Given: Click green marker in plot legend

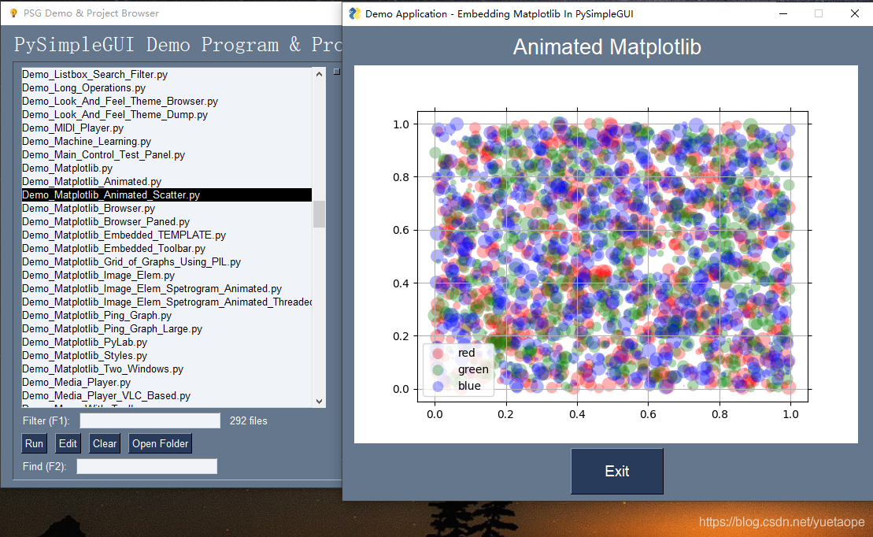Looking at the screenshot, I should click(x=438, y=369).
